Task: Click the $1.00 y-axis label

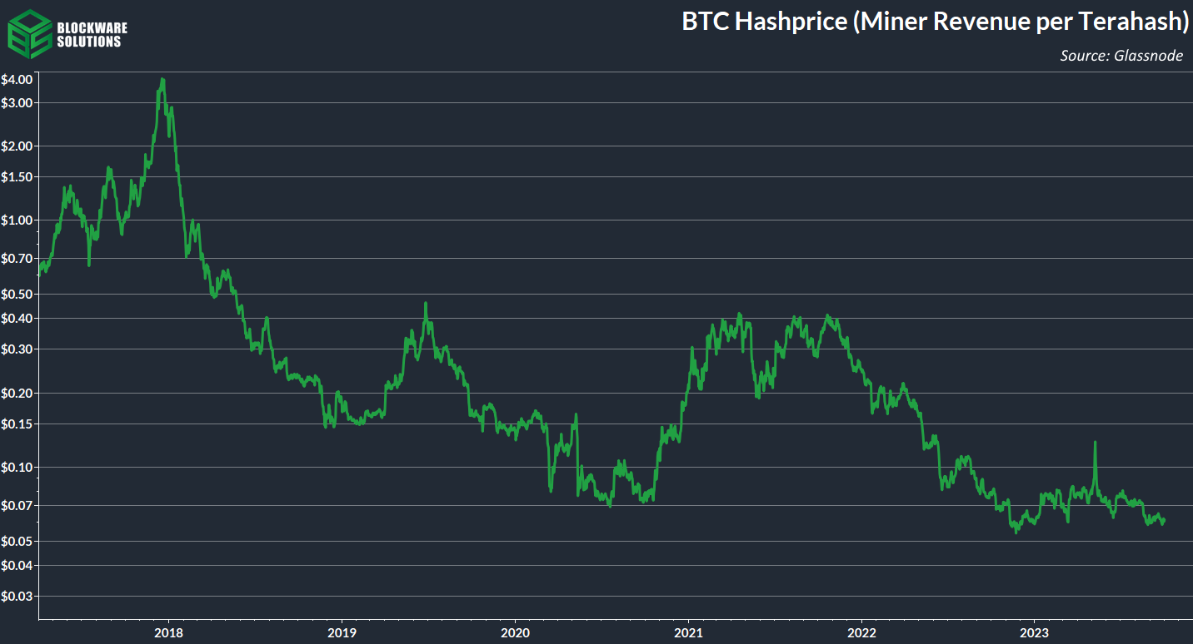Action: click(x=17, y=220)
